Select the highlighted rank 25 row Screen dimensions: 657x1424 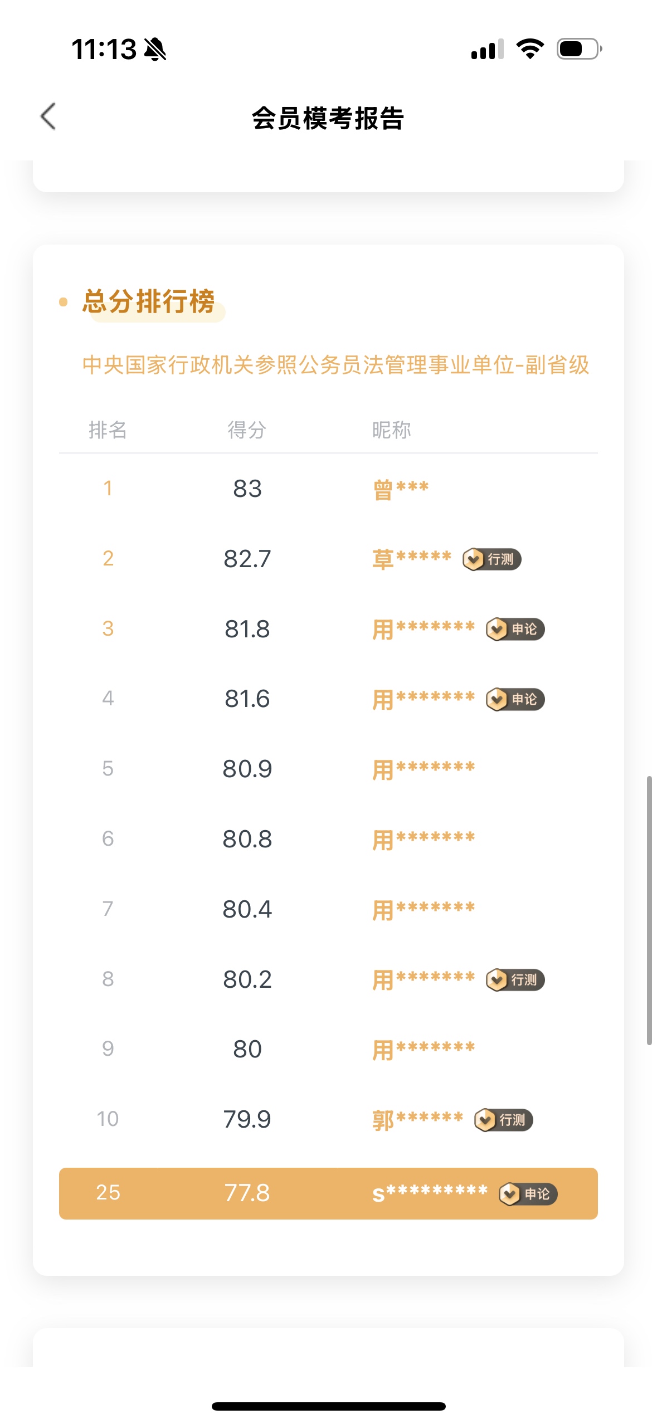[x=328, y=1193]
